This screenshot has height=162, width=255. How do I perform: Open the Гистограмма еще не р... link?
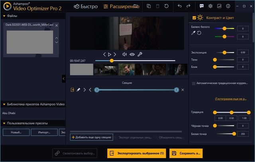231,99
